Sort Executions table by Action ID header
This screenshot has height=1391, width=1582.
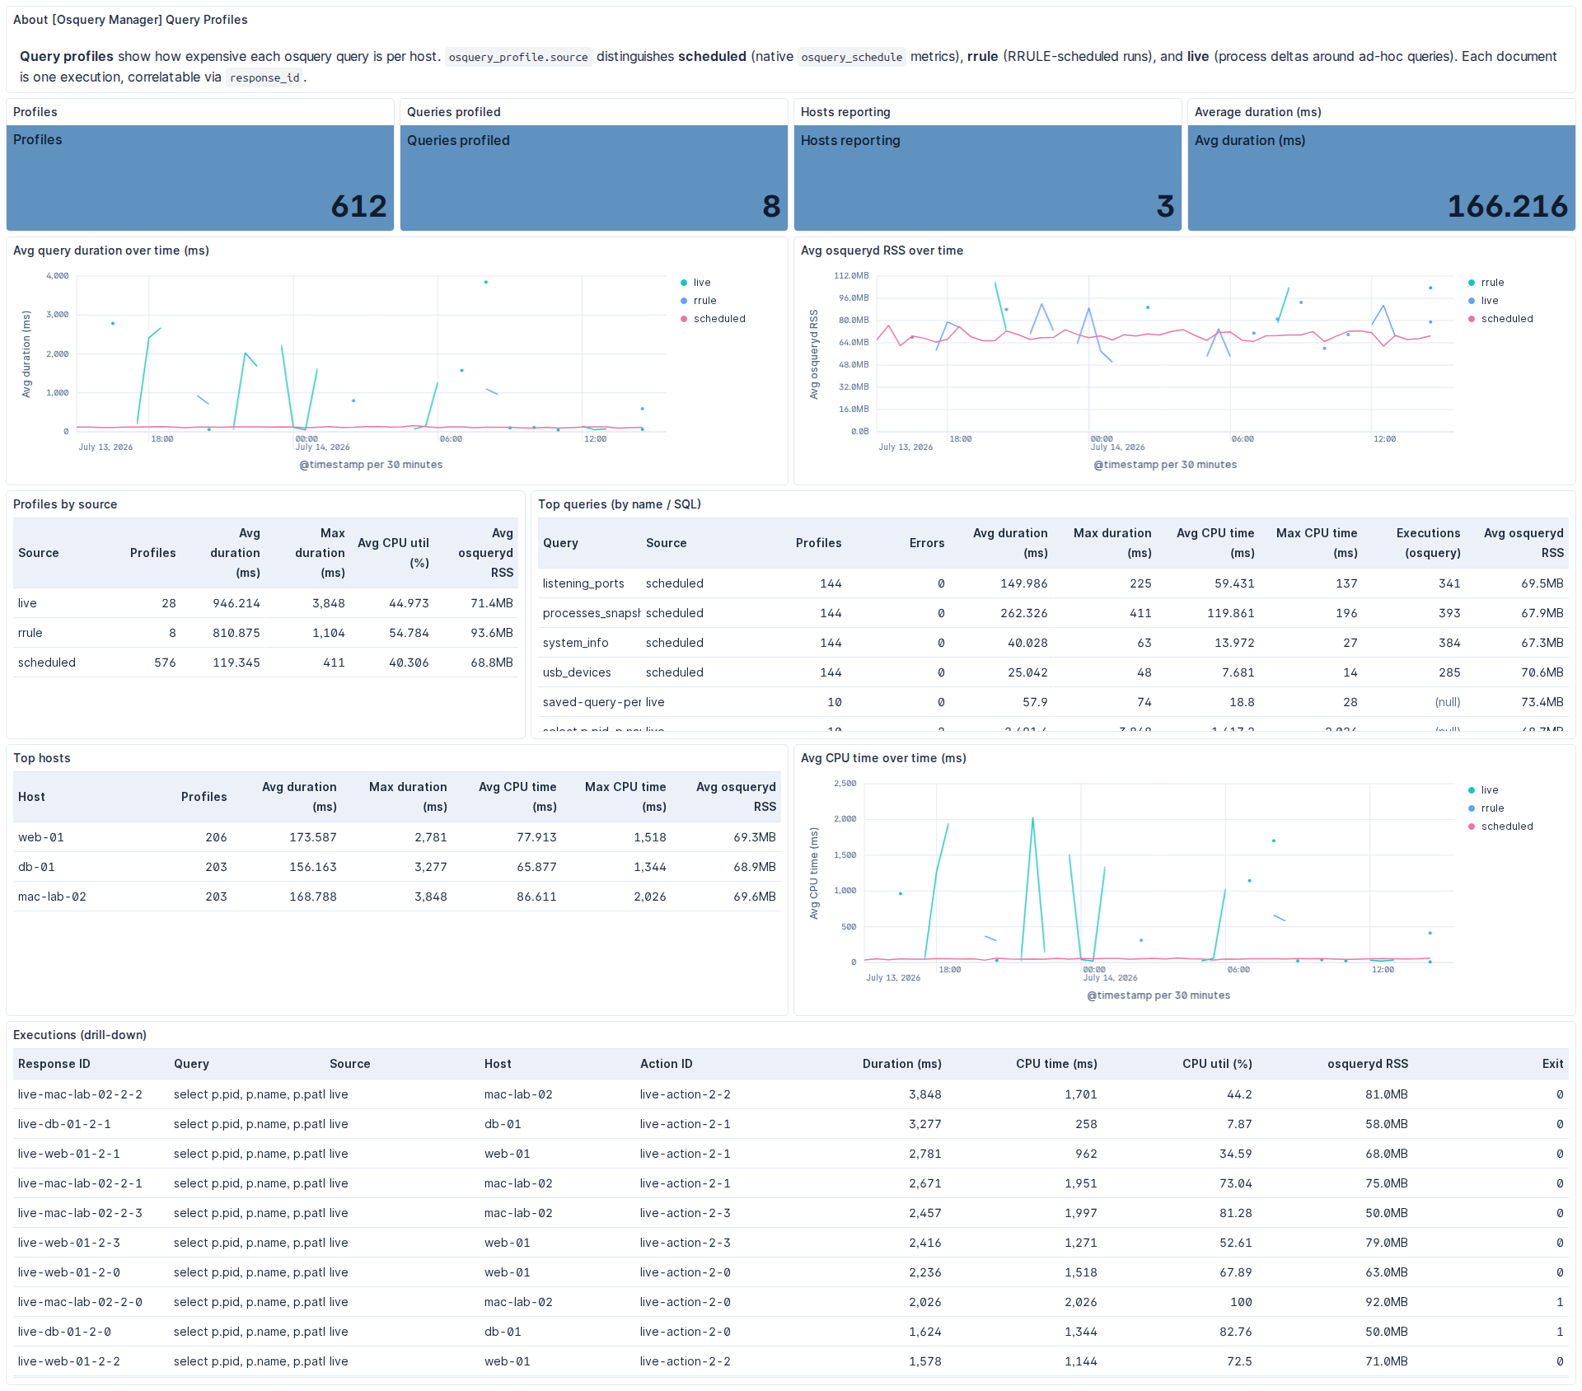(667, 1064)
